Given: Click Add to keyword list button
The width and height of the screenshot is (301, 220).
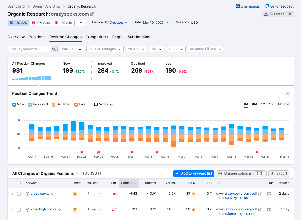Looking at the screenshot, I should (194, 174).
